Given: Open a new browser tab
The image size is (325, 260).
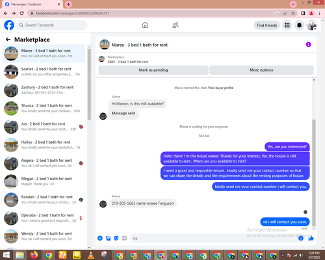Looking at the screenshot, I should pyautogui.click(x=68, y=4).
